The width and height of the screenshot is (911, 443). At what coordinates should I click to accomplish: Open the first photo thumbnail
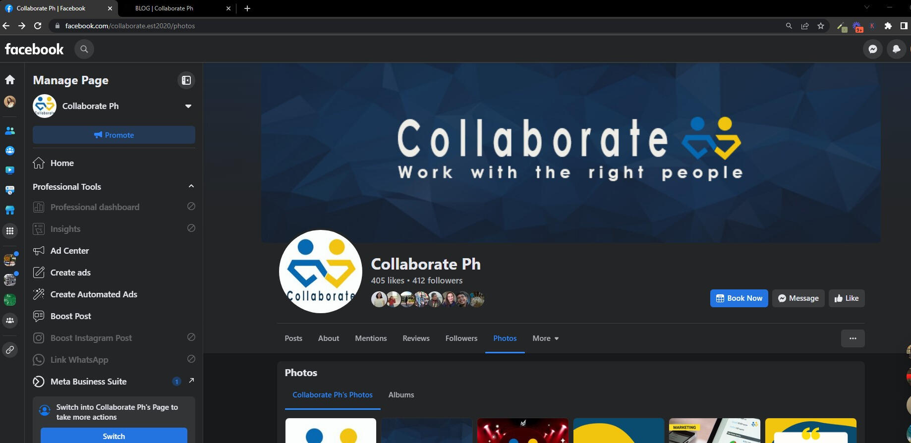tap(331, 430)
